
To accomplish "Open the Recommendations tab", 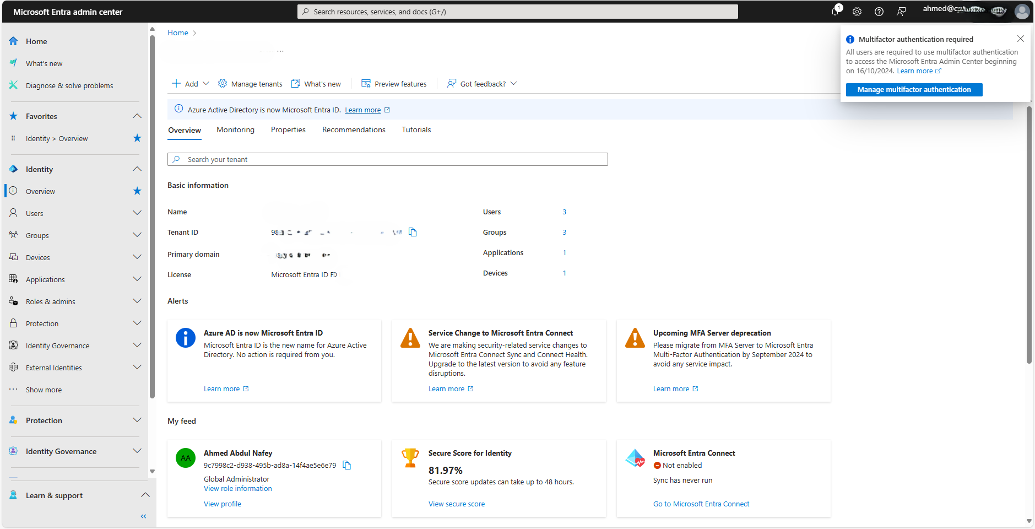I will (x=354, y=129).
